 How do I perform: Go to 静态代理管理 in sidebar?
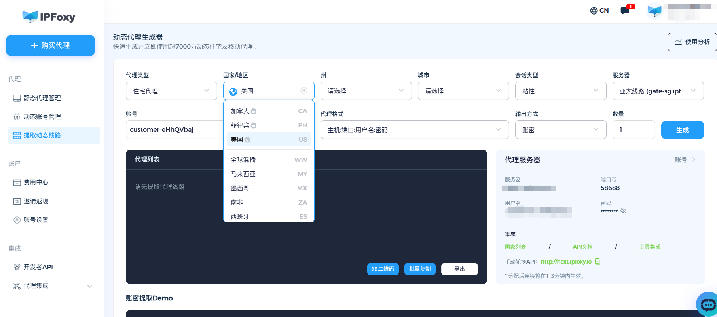(x=54, y=98)
